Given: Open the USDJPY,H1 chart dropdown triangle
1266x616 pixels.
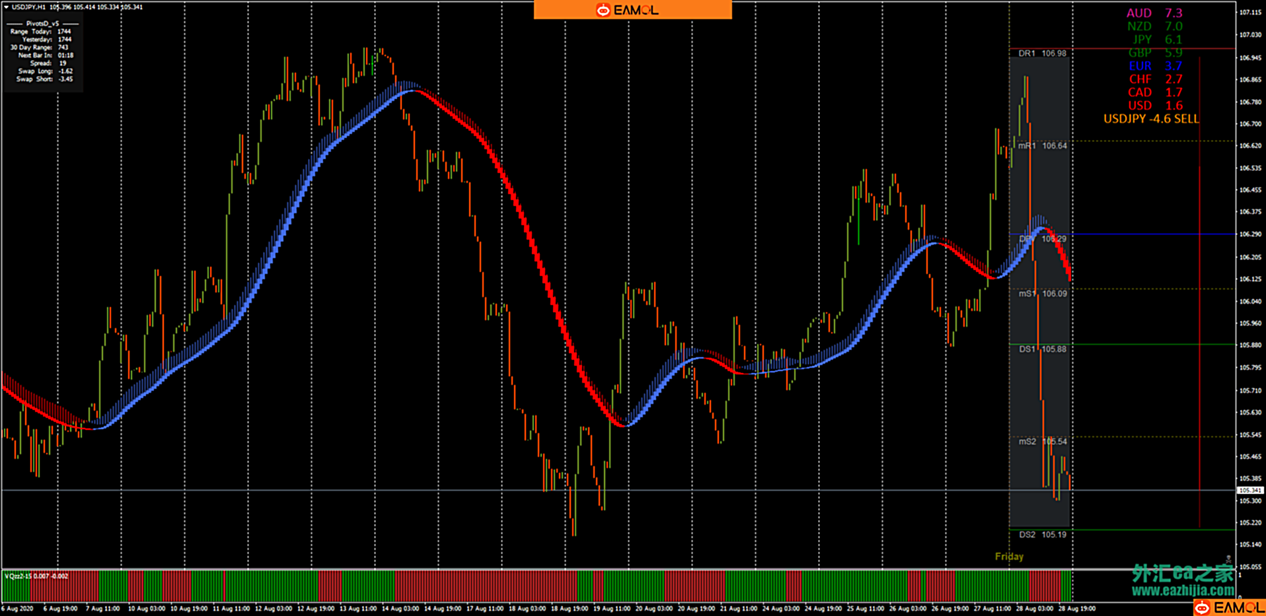Looking at the screenshot, I should click(x=6, y=7).
